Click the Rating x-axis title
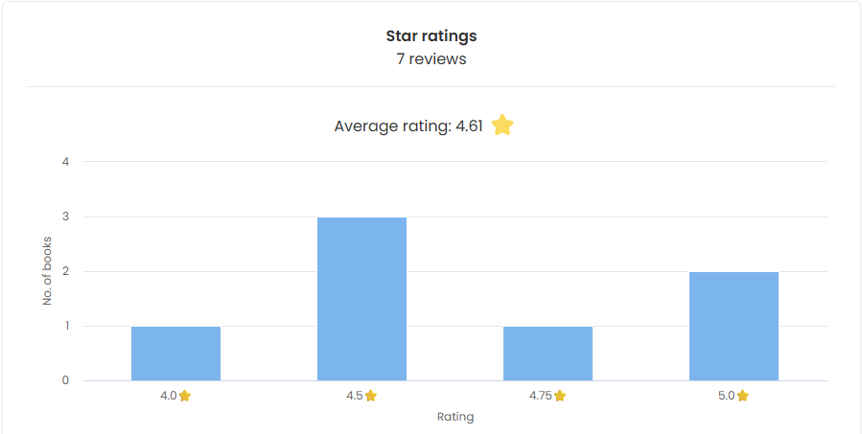This screenshot has width=862, height=434. (455, 417)
